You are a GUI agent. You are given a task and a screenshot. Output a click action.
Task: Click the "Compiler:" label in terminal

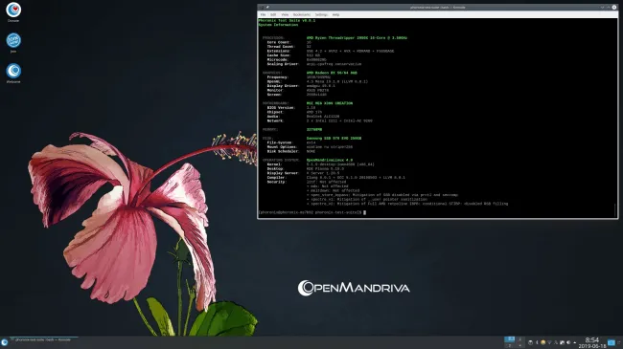(x=276, y=177)
